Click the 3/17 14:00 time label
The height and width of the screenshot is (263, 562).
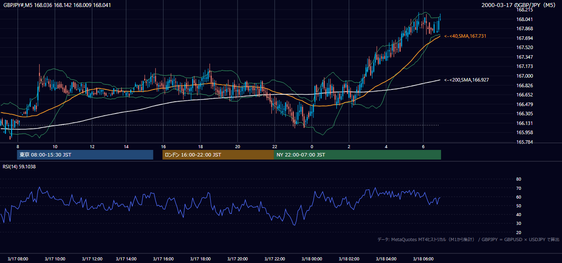tap(126, 259)
